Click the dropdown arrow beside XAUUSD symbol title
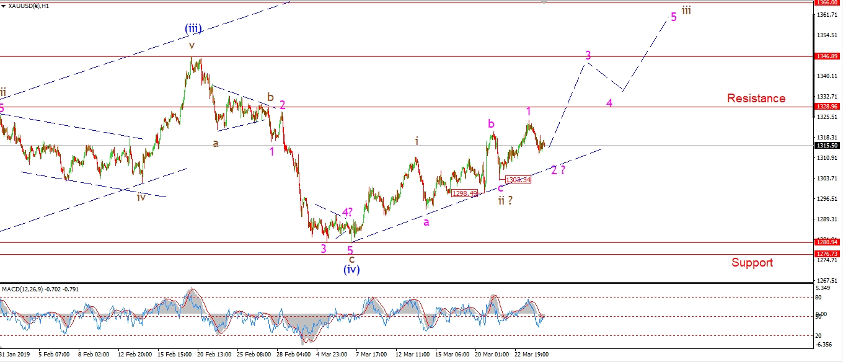Image resolution: width=843 pixels, height=362 pixels. click(4, 6)
